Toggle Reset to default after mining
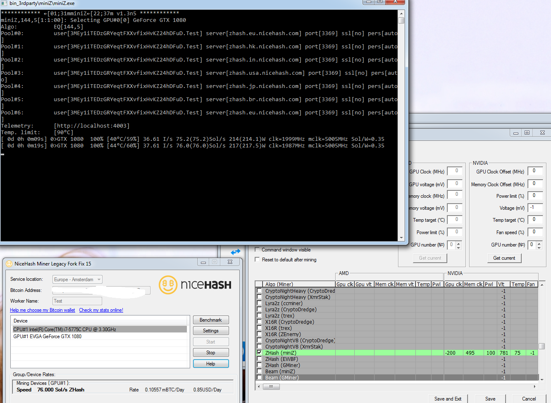Image resolution: width=551 pixels, height=403 pixels. pos(258,259)
